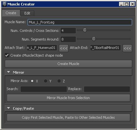This screenshot has width=137, height=130.
Task: Select Z as the Mirror Axis
Action: (x=59, y=81)
